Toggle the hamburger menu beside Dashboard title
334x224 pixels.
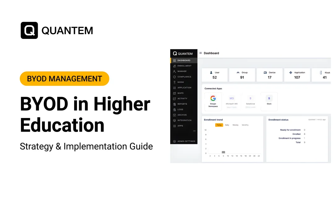200,53
